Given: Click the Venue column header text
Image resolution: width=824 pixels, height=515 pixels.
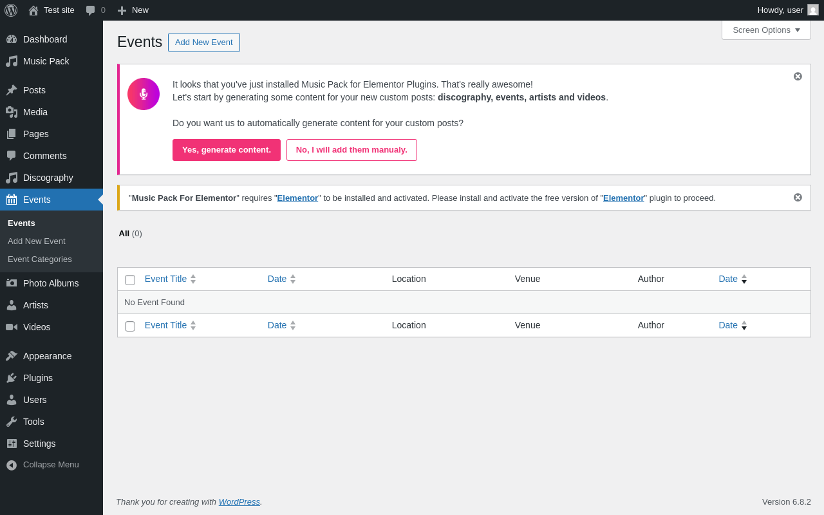Looking at the screenshot, I should tap(528, 279).
